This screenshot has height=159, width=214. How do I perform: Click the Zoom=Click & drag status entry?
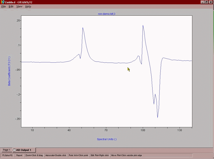[x=34, y=155]
